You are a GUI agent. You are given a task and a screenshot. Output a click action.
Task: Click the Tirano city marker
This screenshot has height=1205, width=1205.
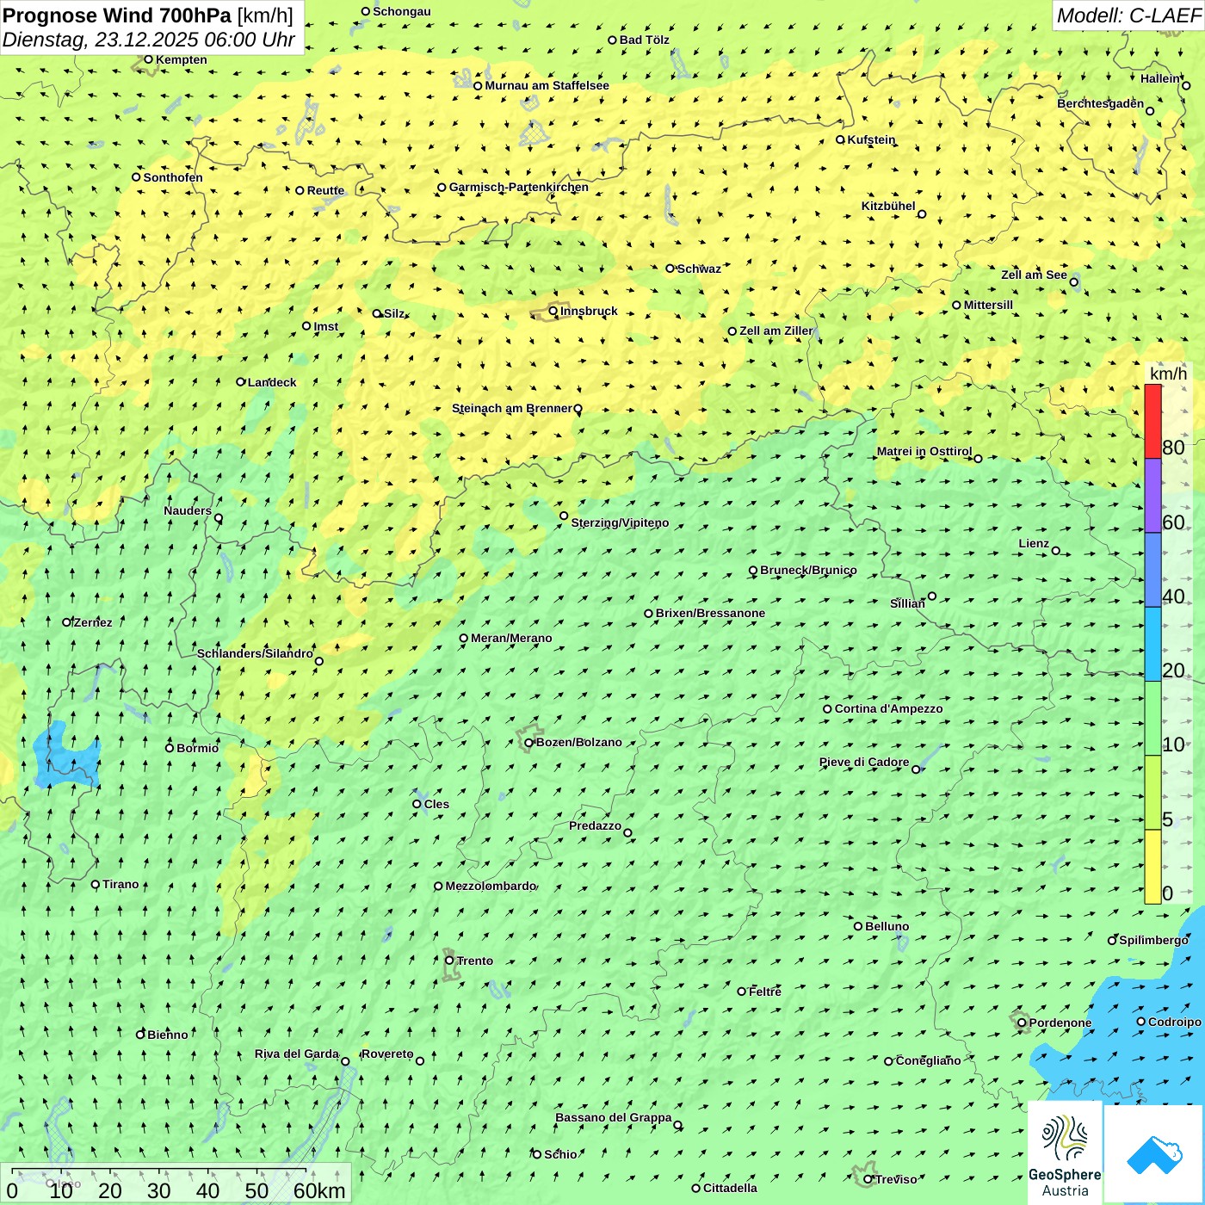[96, 885]
